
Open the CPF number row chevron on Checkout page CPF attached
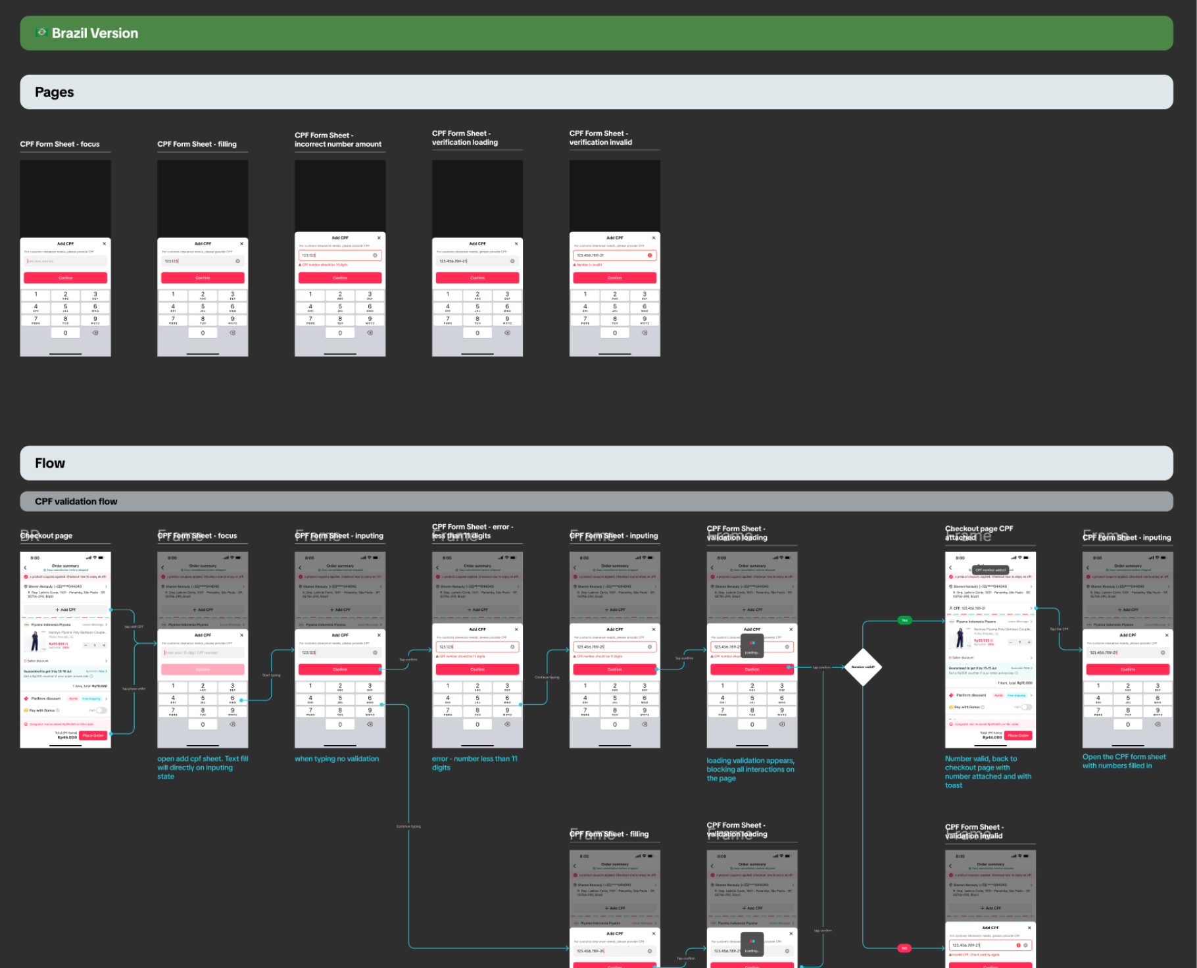click(x=1031, y=608)
